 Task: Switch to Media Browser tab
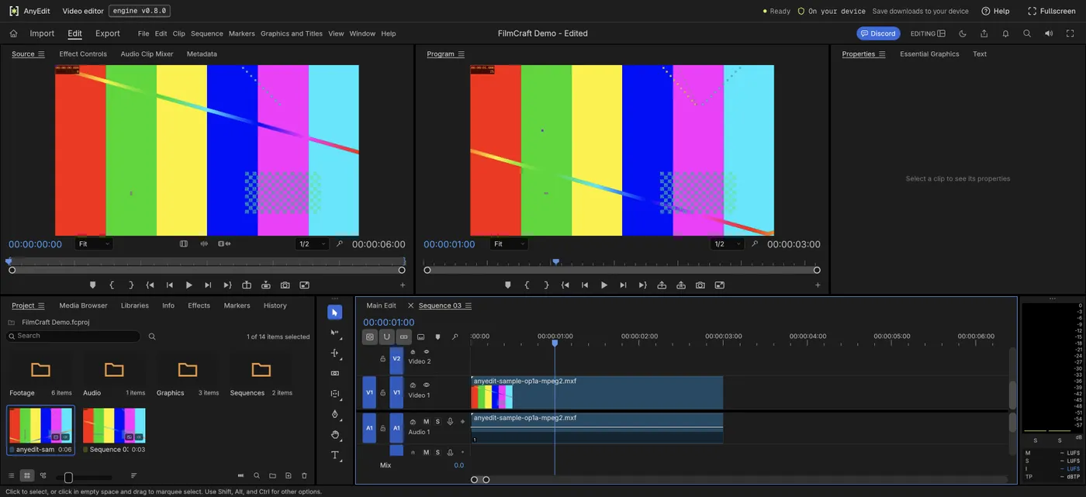click(83, 305)
